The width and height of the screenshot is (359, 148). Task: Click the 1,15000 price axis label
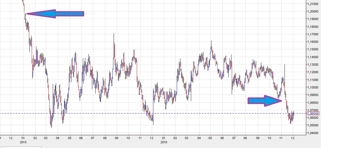313,49
